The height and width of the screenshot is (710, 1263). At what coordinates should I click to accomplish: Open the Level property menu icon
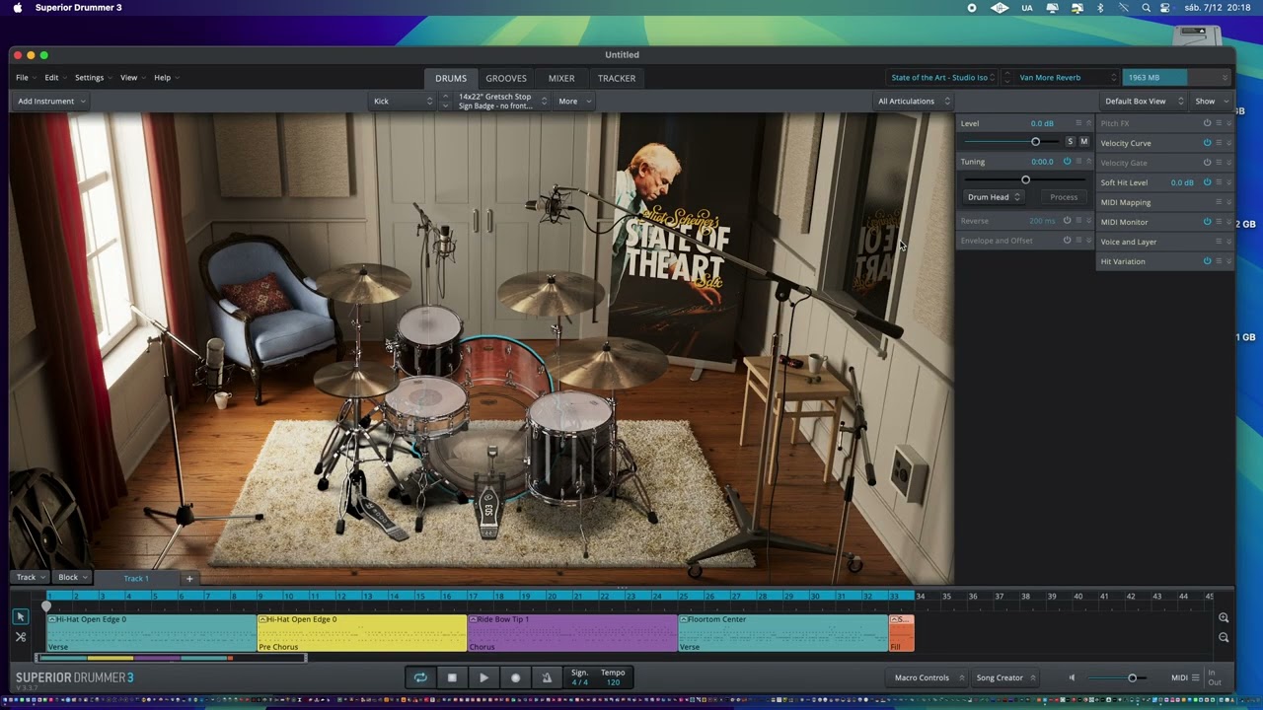[x=1078, y=123]
